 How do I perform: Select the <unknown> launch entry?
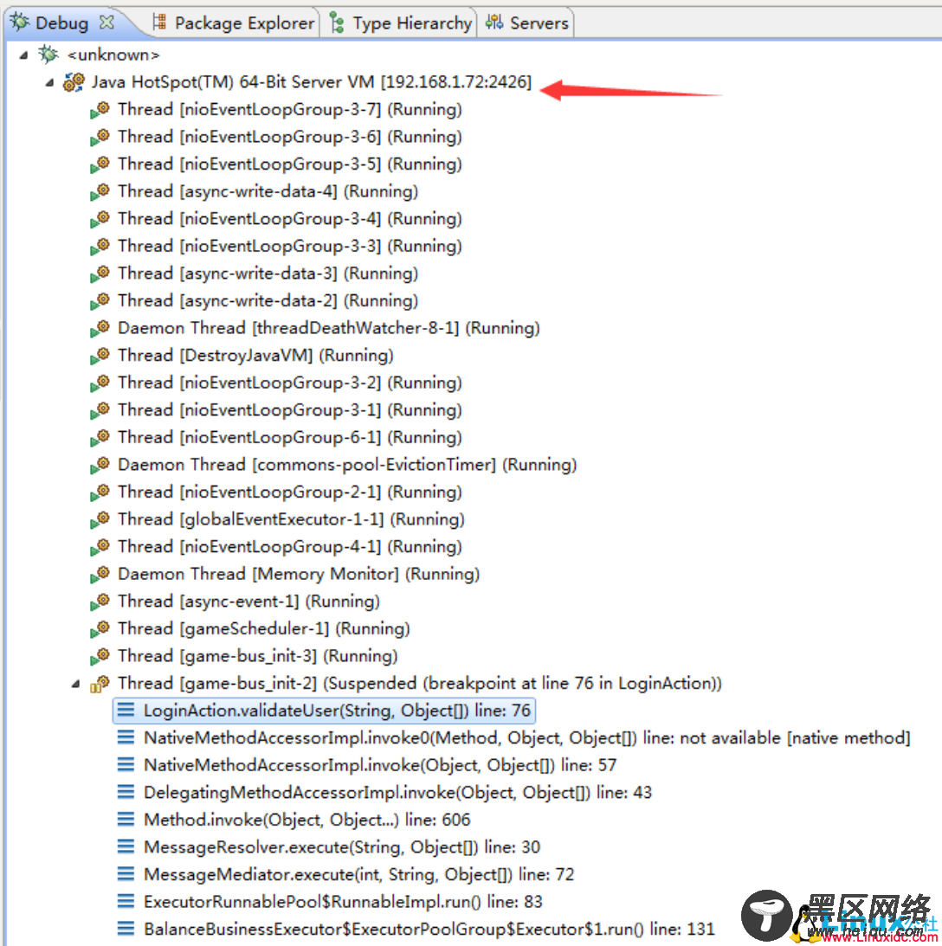113,55
